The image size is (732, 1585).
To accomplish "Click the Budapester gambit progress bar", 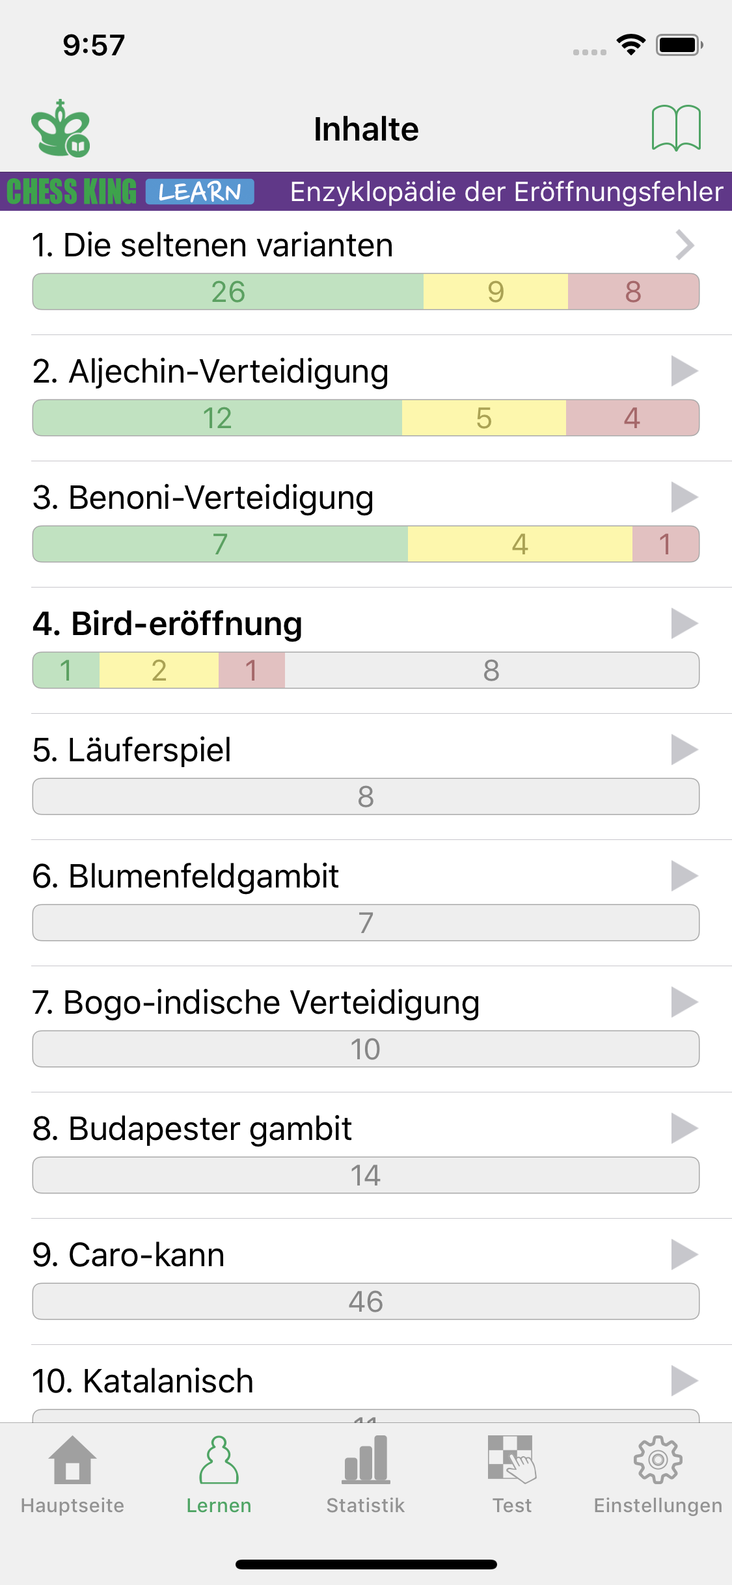I will 366,1175.
